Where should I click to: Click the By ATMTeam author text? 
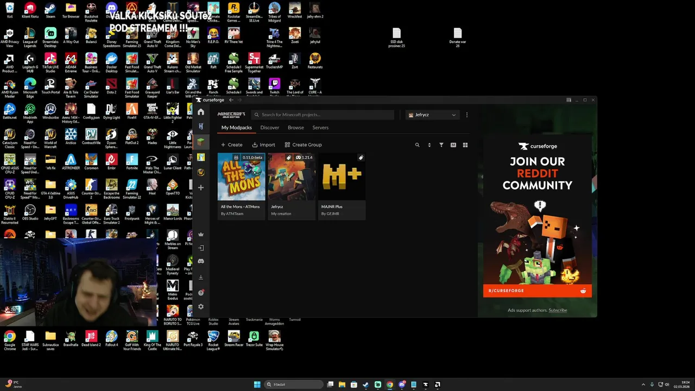tap(232, 214)
